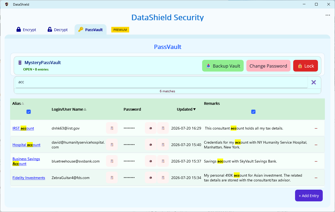Click the Password column header

[132, 109]
